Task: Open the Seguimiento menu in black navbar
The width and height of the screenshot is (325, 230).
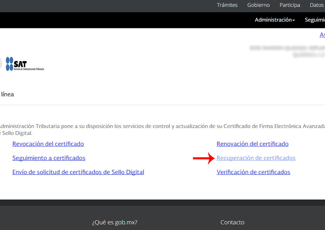Action: point(315,20)
